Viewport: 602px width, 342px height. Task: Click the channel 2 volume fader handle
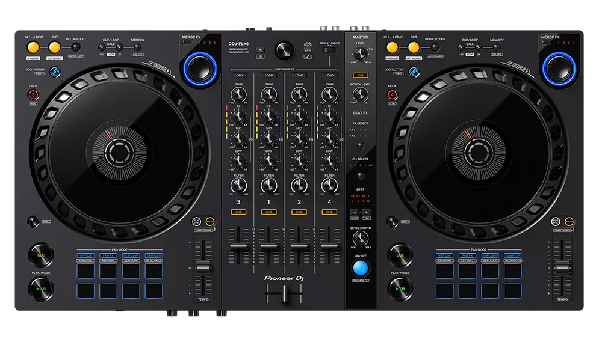click(299, 246)
